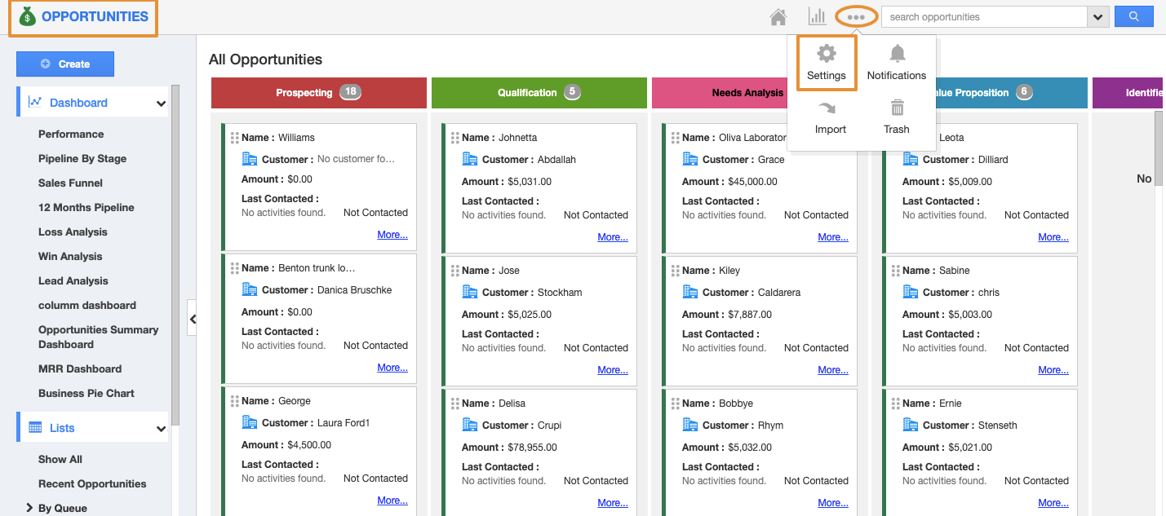Image resolution: width=1166 pixels, height=516 pixels.
Task: Expand the search opportunities dropdown arrow
Action: point(1098,17)
